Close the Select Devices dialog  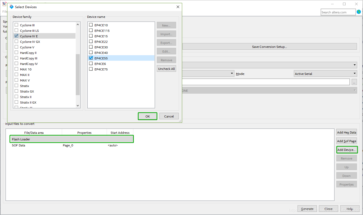pos(178,7)
